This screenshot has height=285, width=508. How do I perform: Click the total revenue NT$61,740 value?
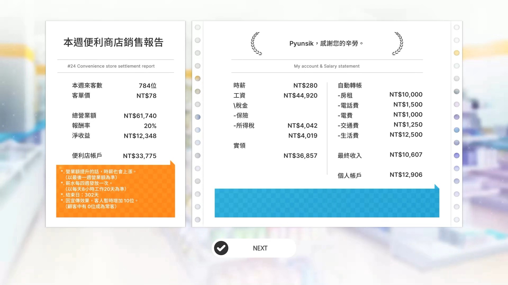[x=140, y=116]
